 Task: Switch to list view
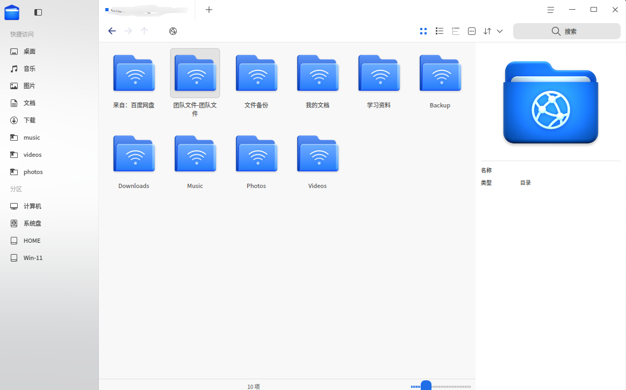click(x=440, y=31)
